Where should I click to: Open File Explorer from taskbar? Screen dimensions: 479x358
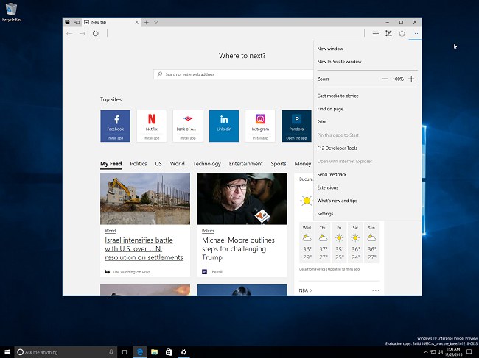point(154,352)
